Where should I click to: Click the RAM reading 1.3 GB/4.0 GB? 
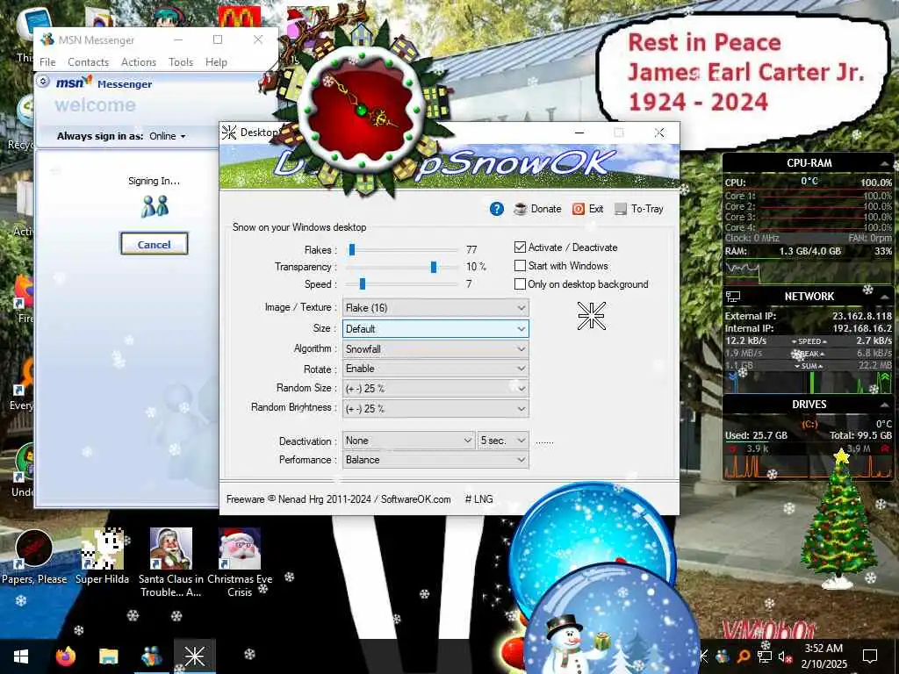809,251
